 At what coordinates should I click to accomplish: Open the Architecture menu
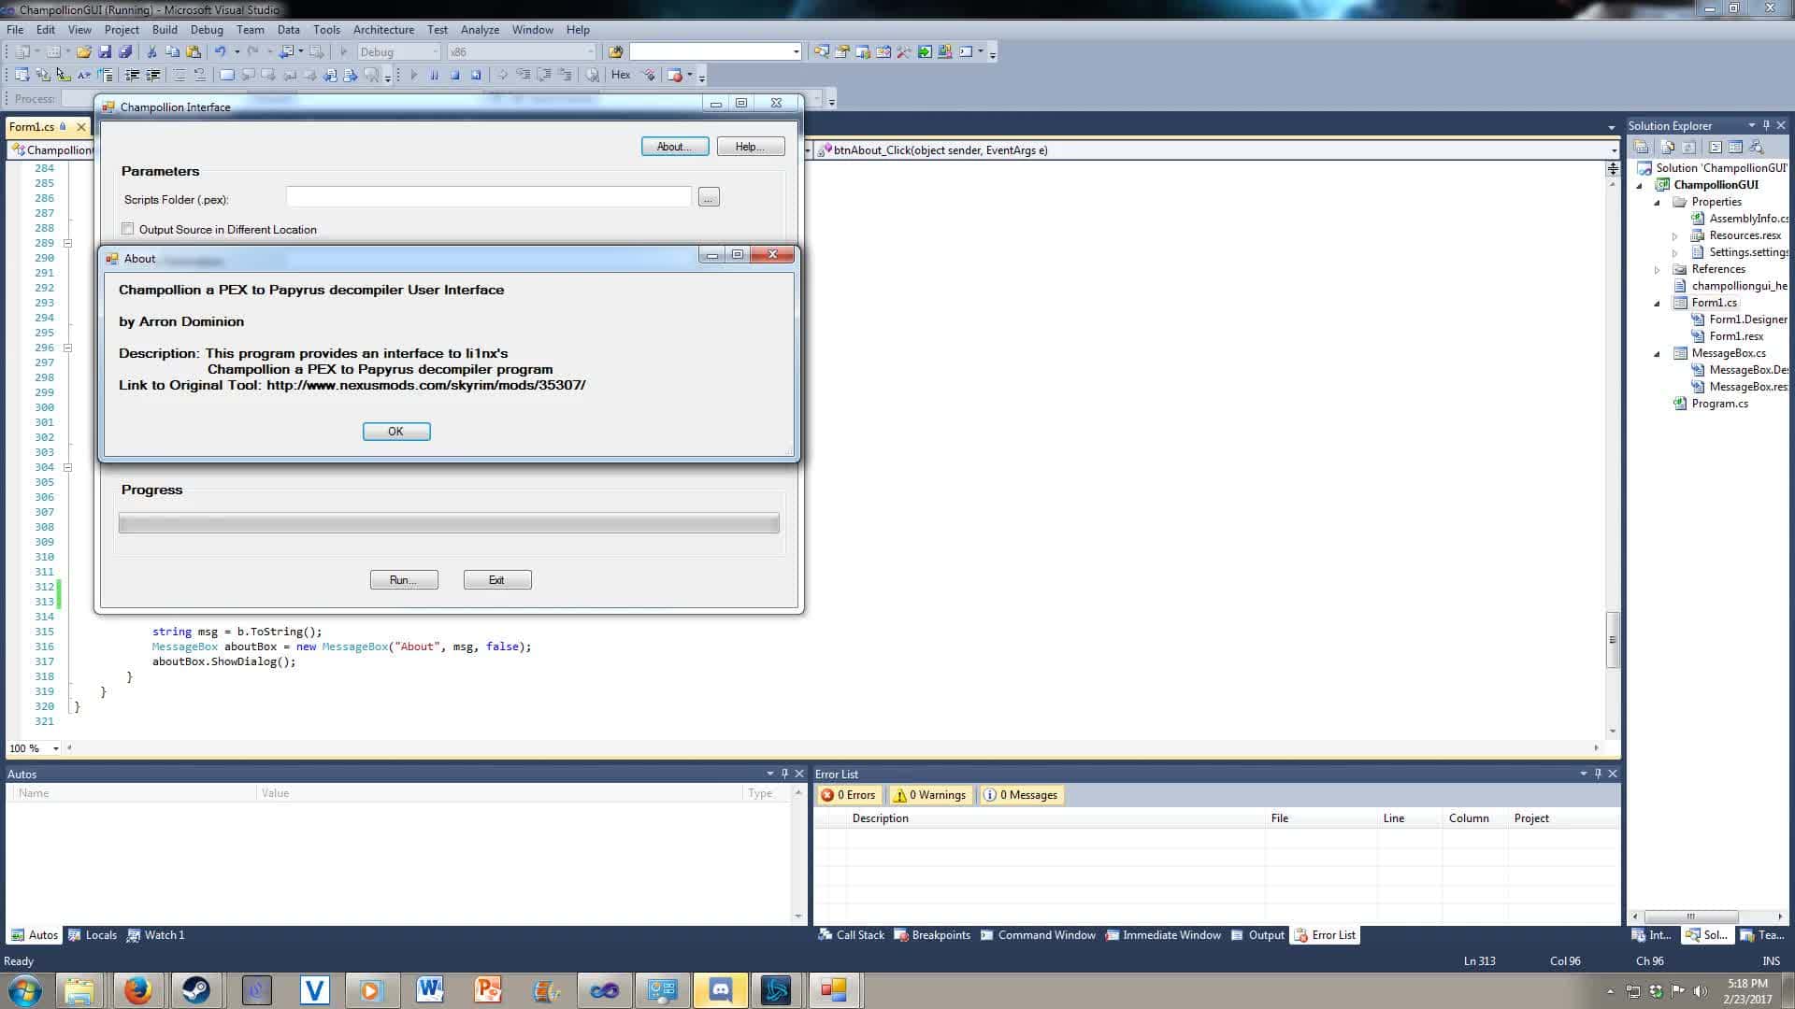click(383, 30)
